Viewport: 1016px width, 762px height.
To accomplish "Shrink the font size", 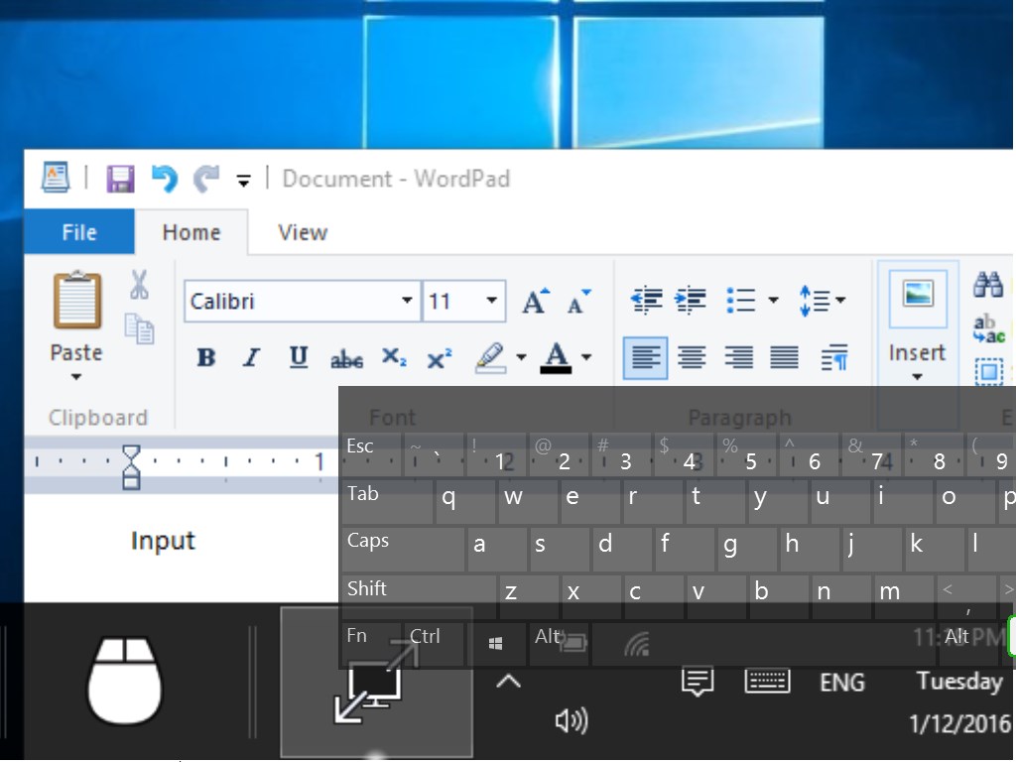I will [578, 301].
